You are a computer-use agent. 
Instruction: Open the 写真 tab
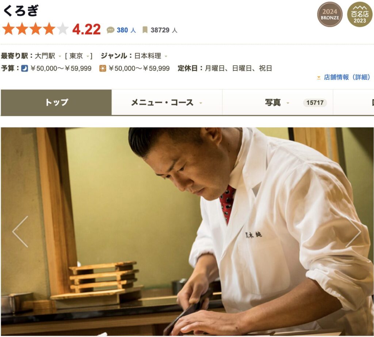278,103
